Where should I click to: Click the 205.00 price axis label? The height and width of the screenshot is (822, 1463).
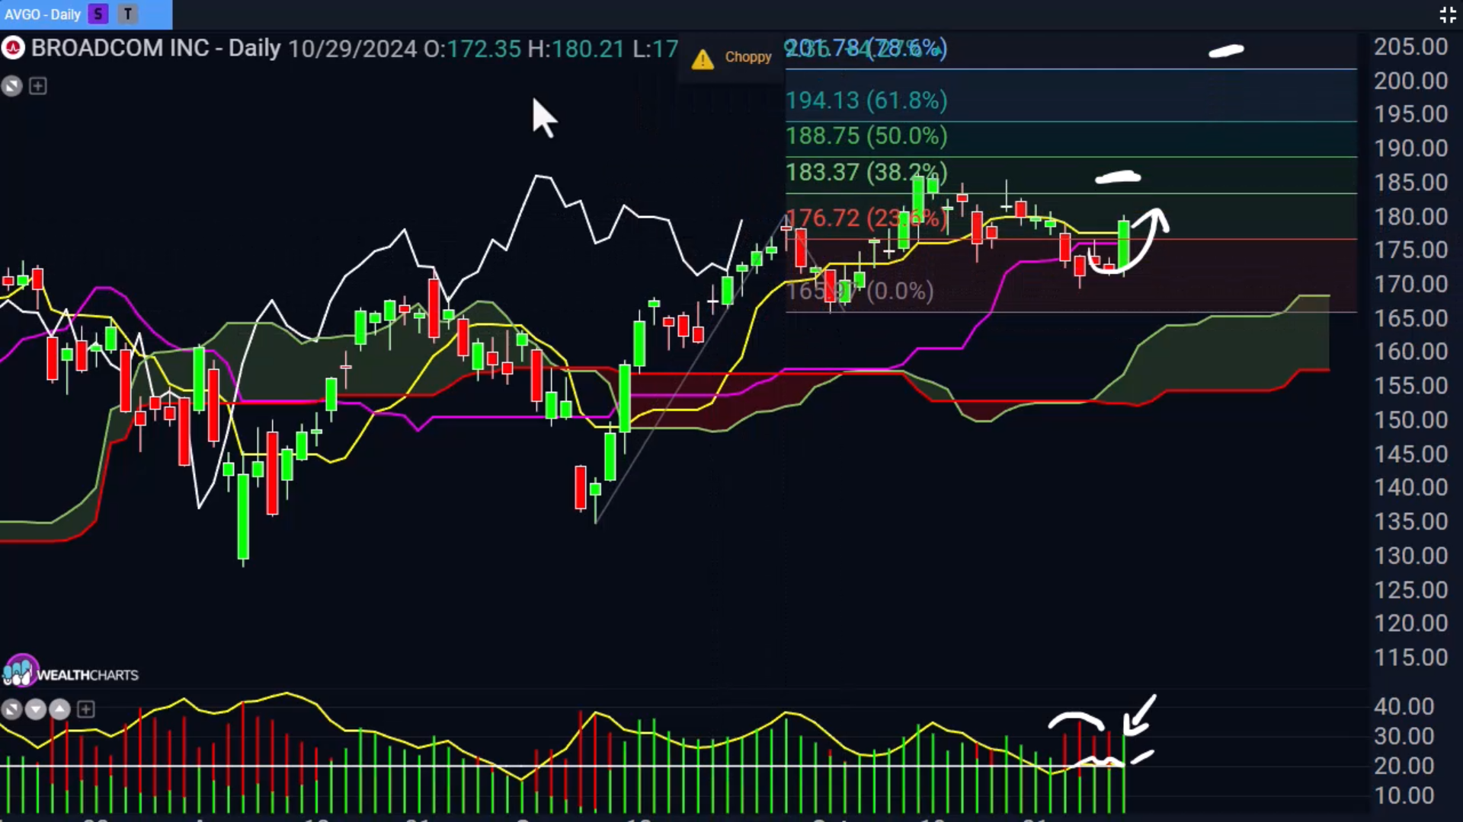[x=1410, y=47]
